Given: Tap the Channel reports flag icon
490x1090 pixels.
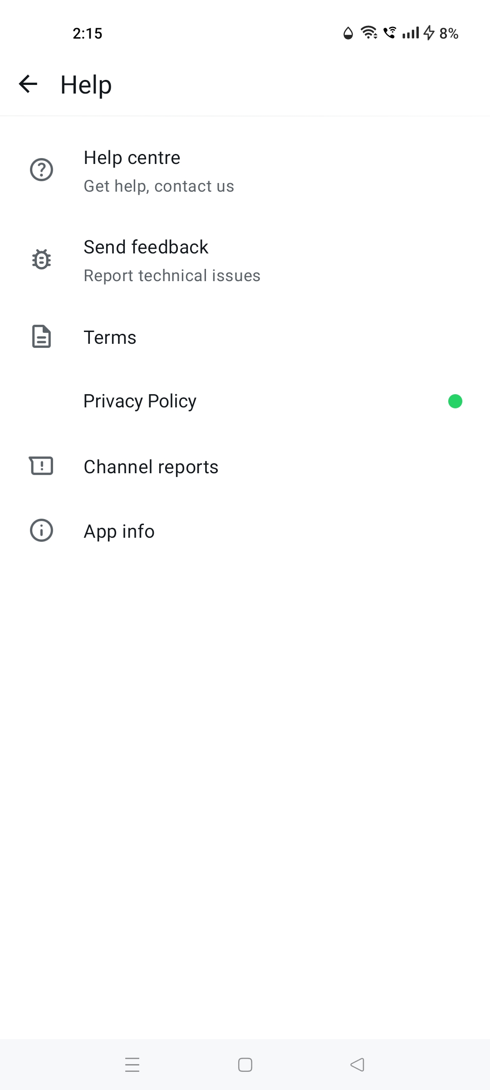Looking at the screenshot, I should (x=41, y=466).
